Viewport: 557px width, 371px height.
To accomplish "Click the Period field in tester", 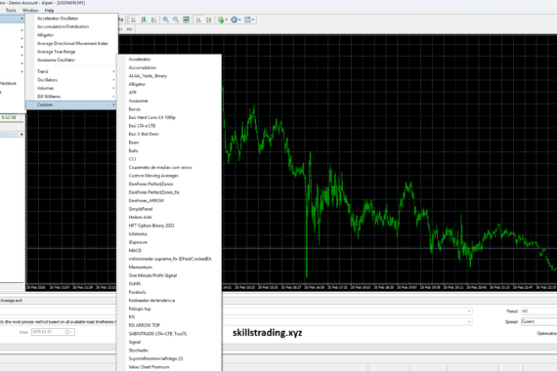I will point(538,311).
